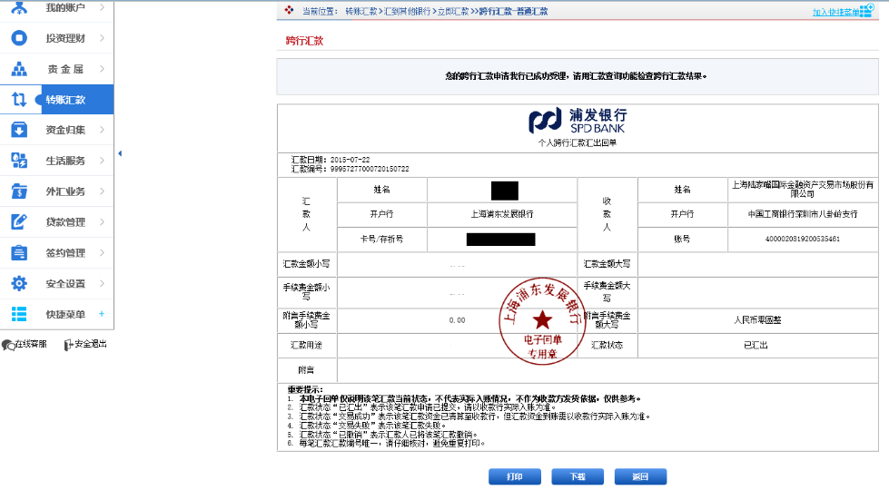Click the 安全设置 gear icon
Image resolution: width=889 pixels, height=490 pixels.
click(x=19, y=283)
